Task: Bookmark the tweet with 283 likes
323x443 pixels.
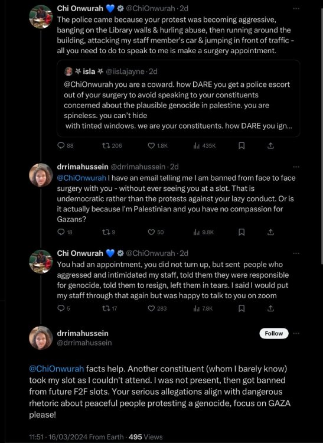Action: tap(242, 308)
